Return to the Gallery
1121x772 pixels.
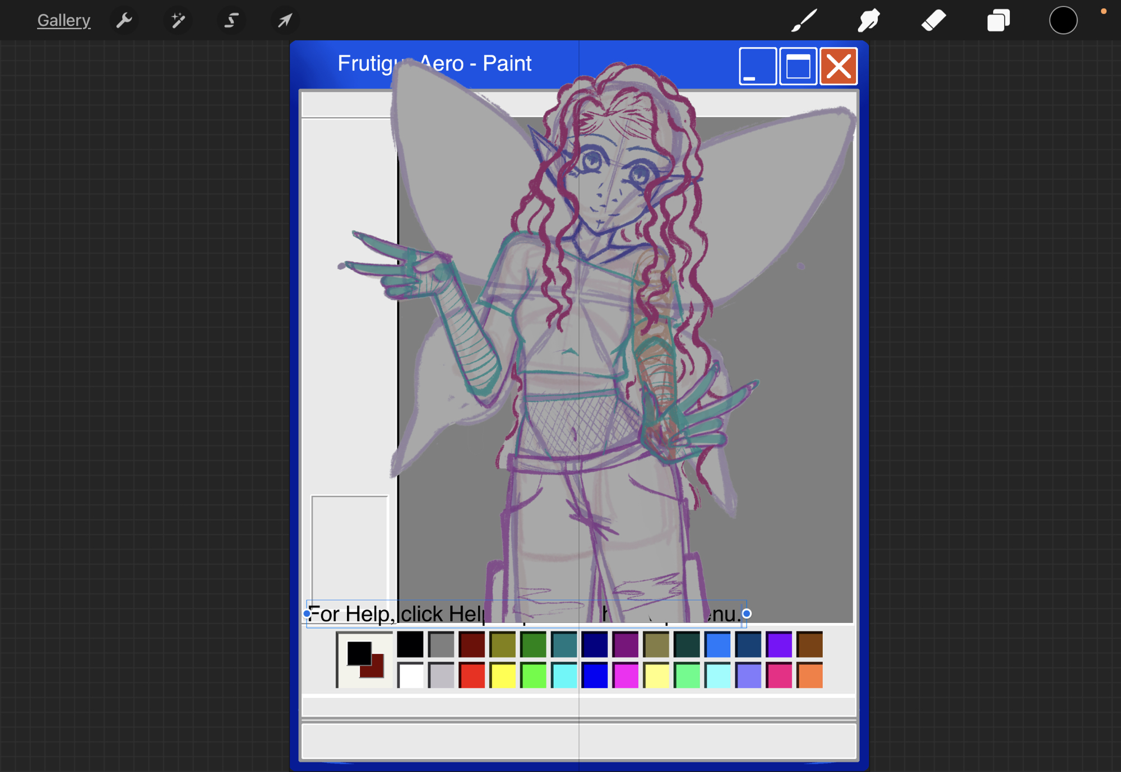[x=63, y=21]
